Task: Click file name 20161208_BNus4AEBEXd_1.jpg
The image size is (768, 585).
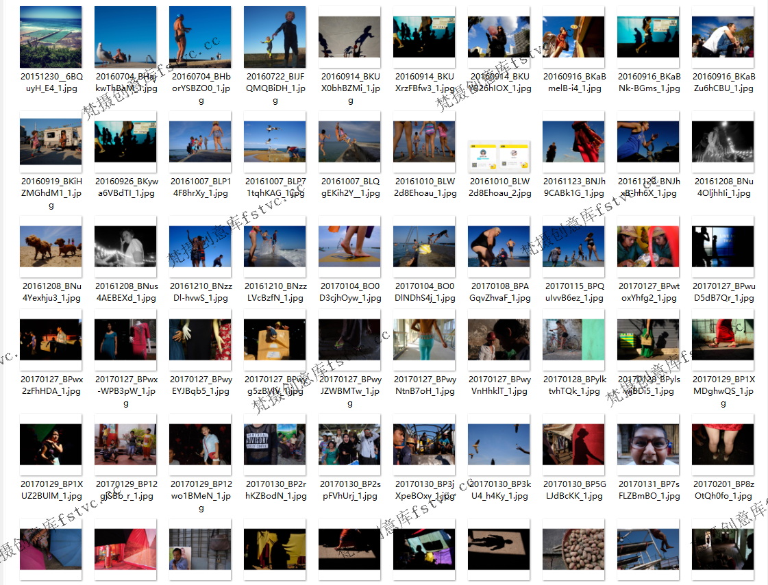Action: (x=126, y=292)
